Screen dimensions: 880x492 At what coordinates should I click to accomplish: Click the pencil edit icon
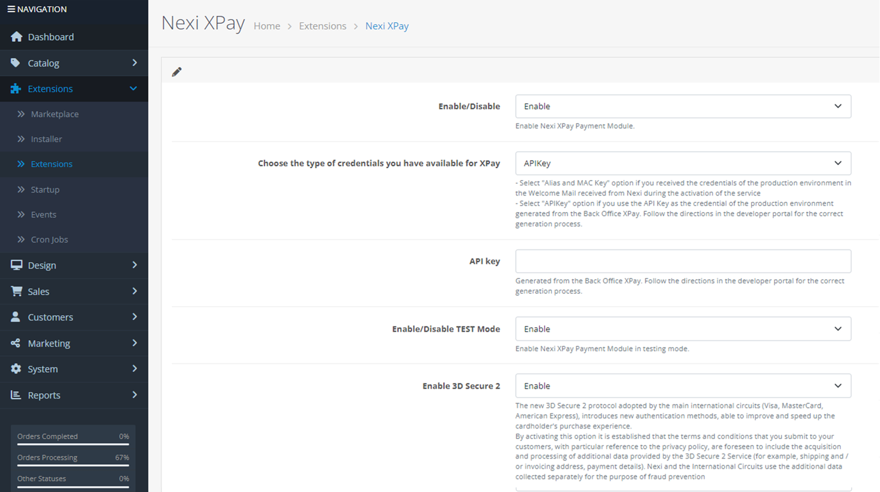click(x=177, y=72)
